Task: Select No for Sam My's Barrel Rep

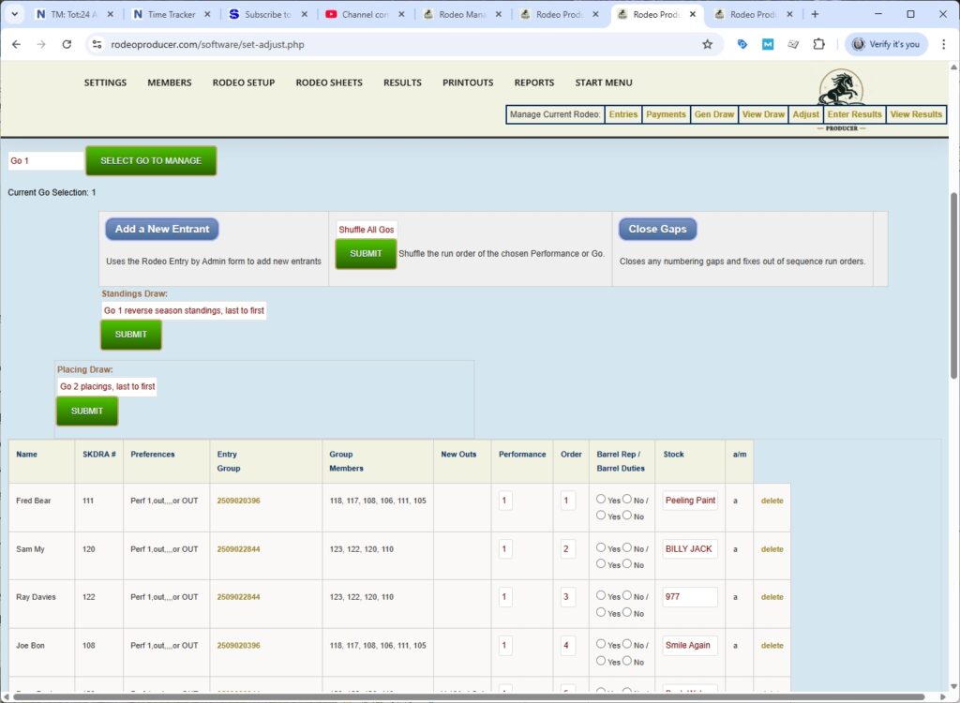Action: pyautogui.click(x=624, y=548)
